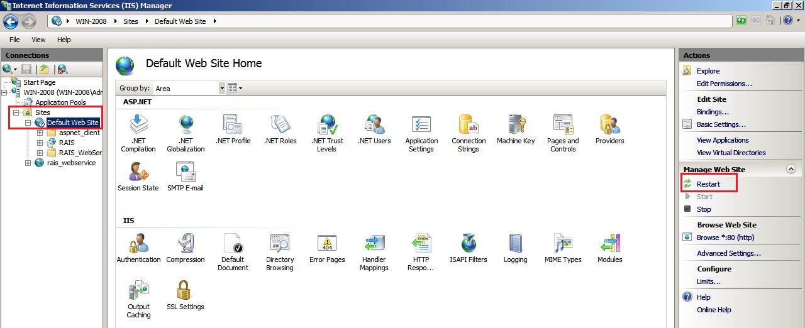Image resolution: width=805 pixels, height=328 pixels.
Task: Open the view mode dropdown button
Action: (235, 88)
